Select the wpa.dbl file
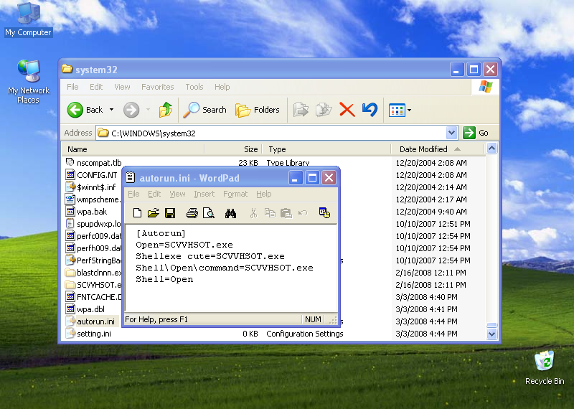Screen dimensions: 574x409 point(85,309)
